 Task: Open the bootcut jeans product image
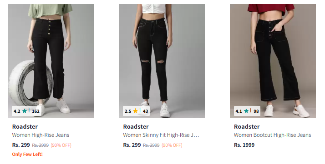pyautogui.click(x=273, y=61)
